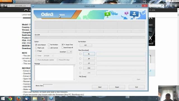
Task: Select the sammobile browser tab
Action: pyautogui.click(x=29, y=2)
